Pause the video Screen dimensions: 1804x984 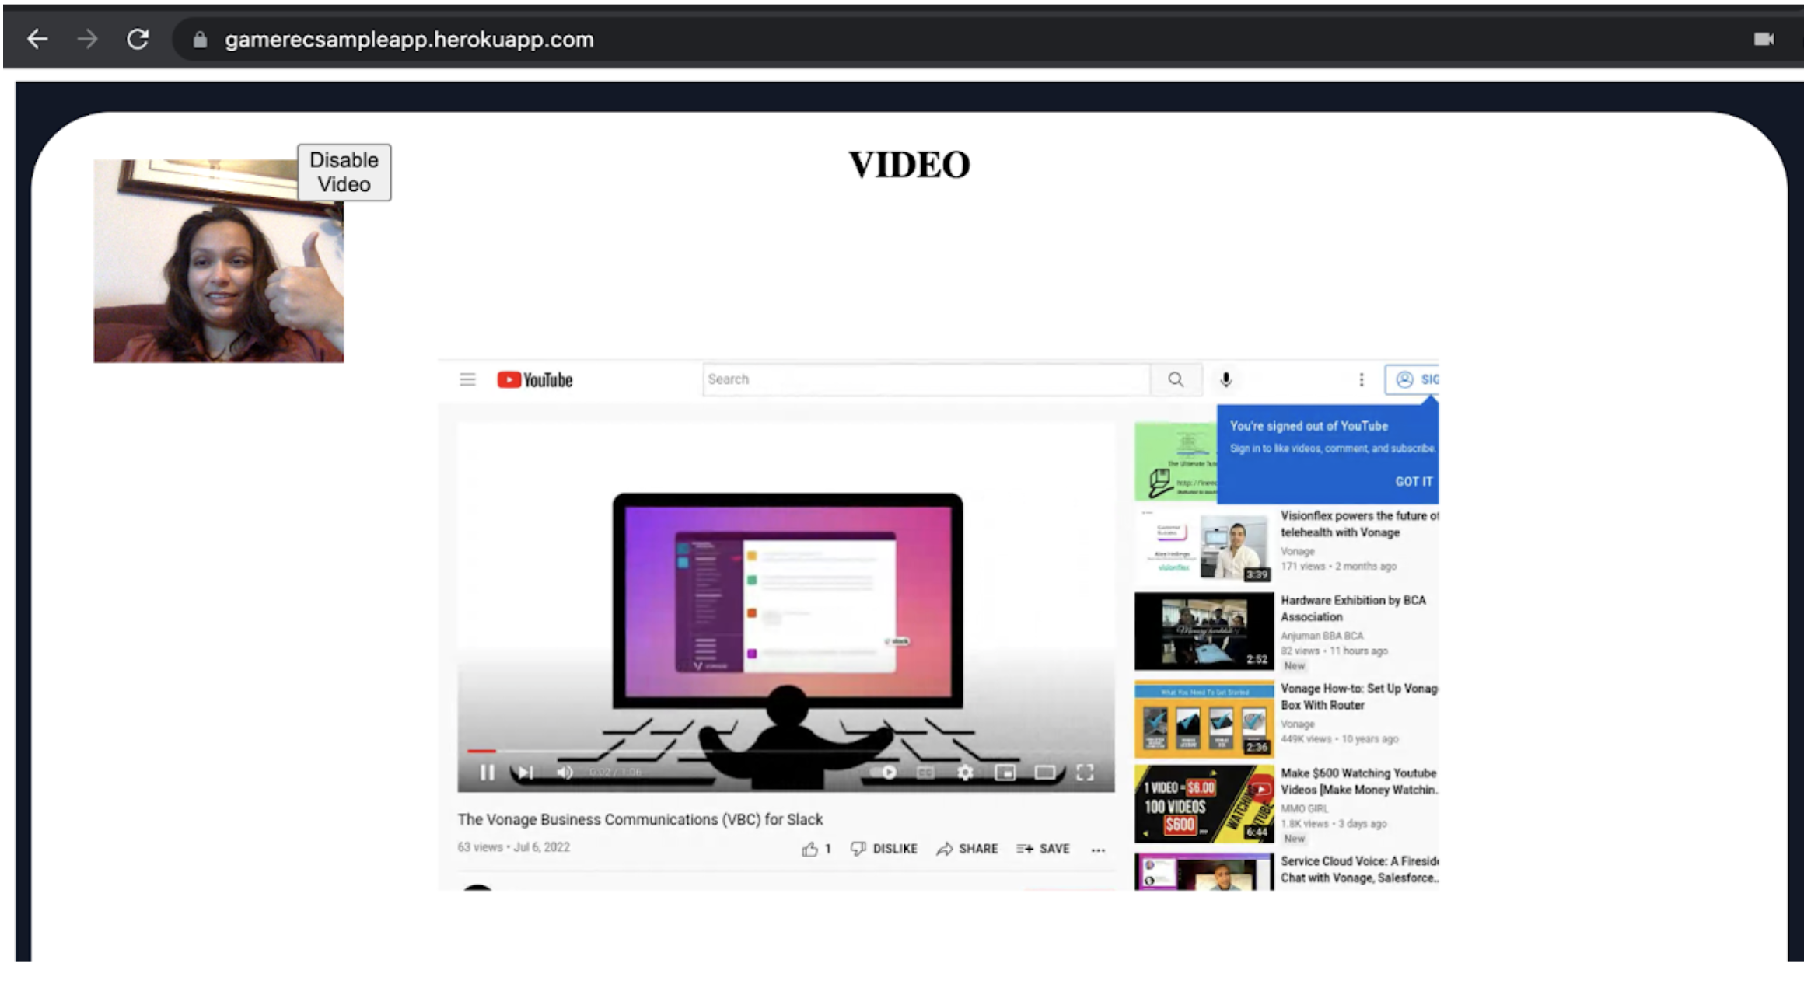pyautogui.click(x=487, y=773)
